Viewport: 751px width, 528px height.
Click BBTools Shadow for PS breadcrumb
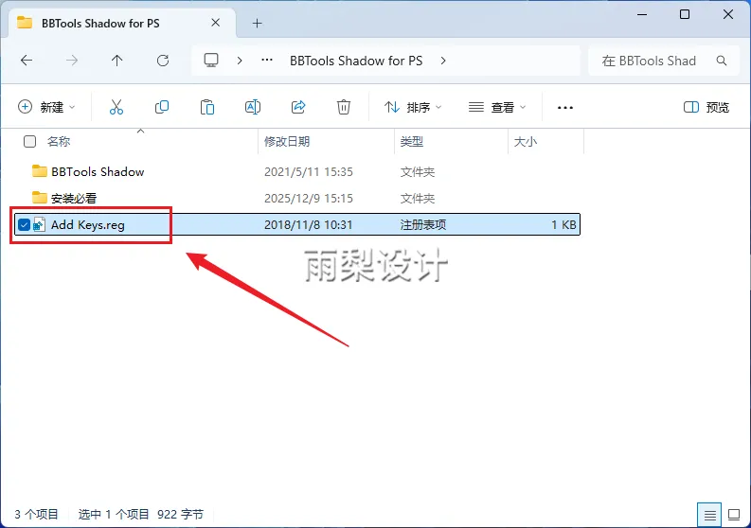click(356, 61)
